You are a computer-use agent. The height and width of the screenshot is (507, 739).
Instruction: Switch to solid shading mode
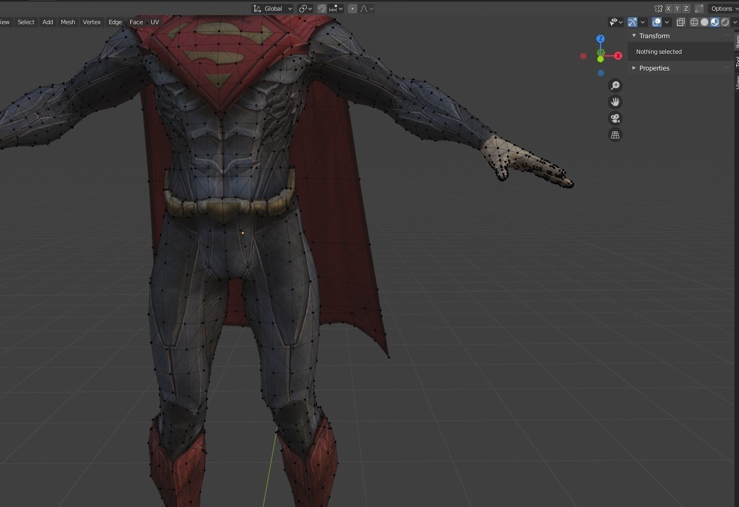point(705,22)
